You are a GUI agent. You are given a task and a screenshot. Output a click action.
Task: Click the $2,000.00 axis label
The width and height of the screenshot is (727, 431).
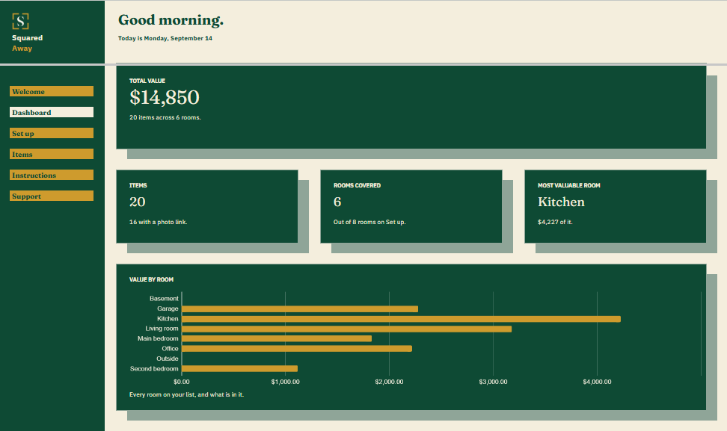389,382
